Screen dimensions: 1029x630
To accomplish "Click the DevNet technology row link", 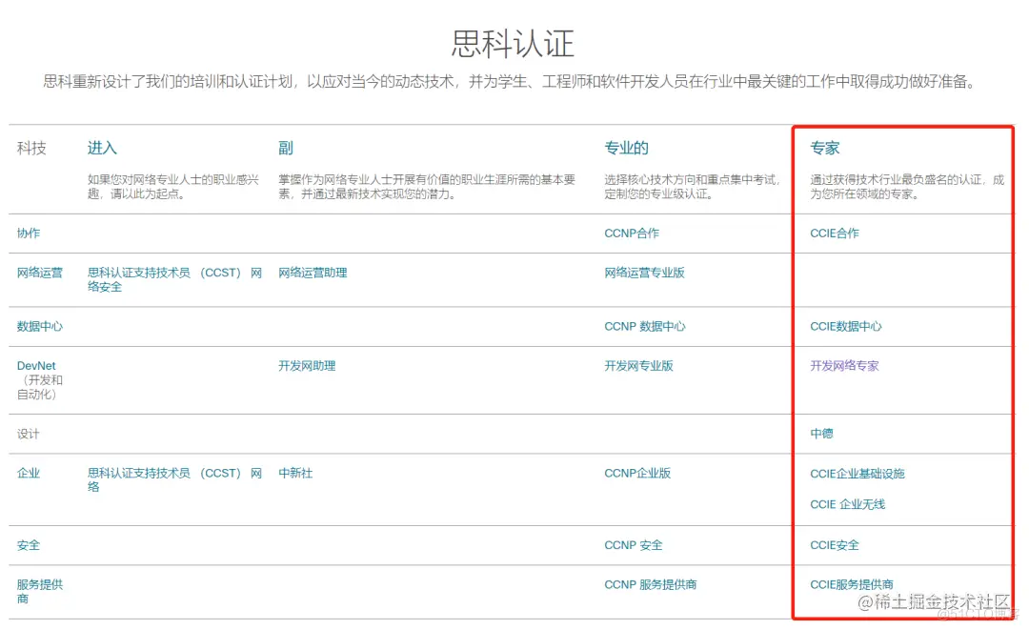I will click(x=36, y=366).
